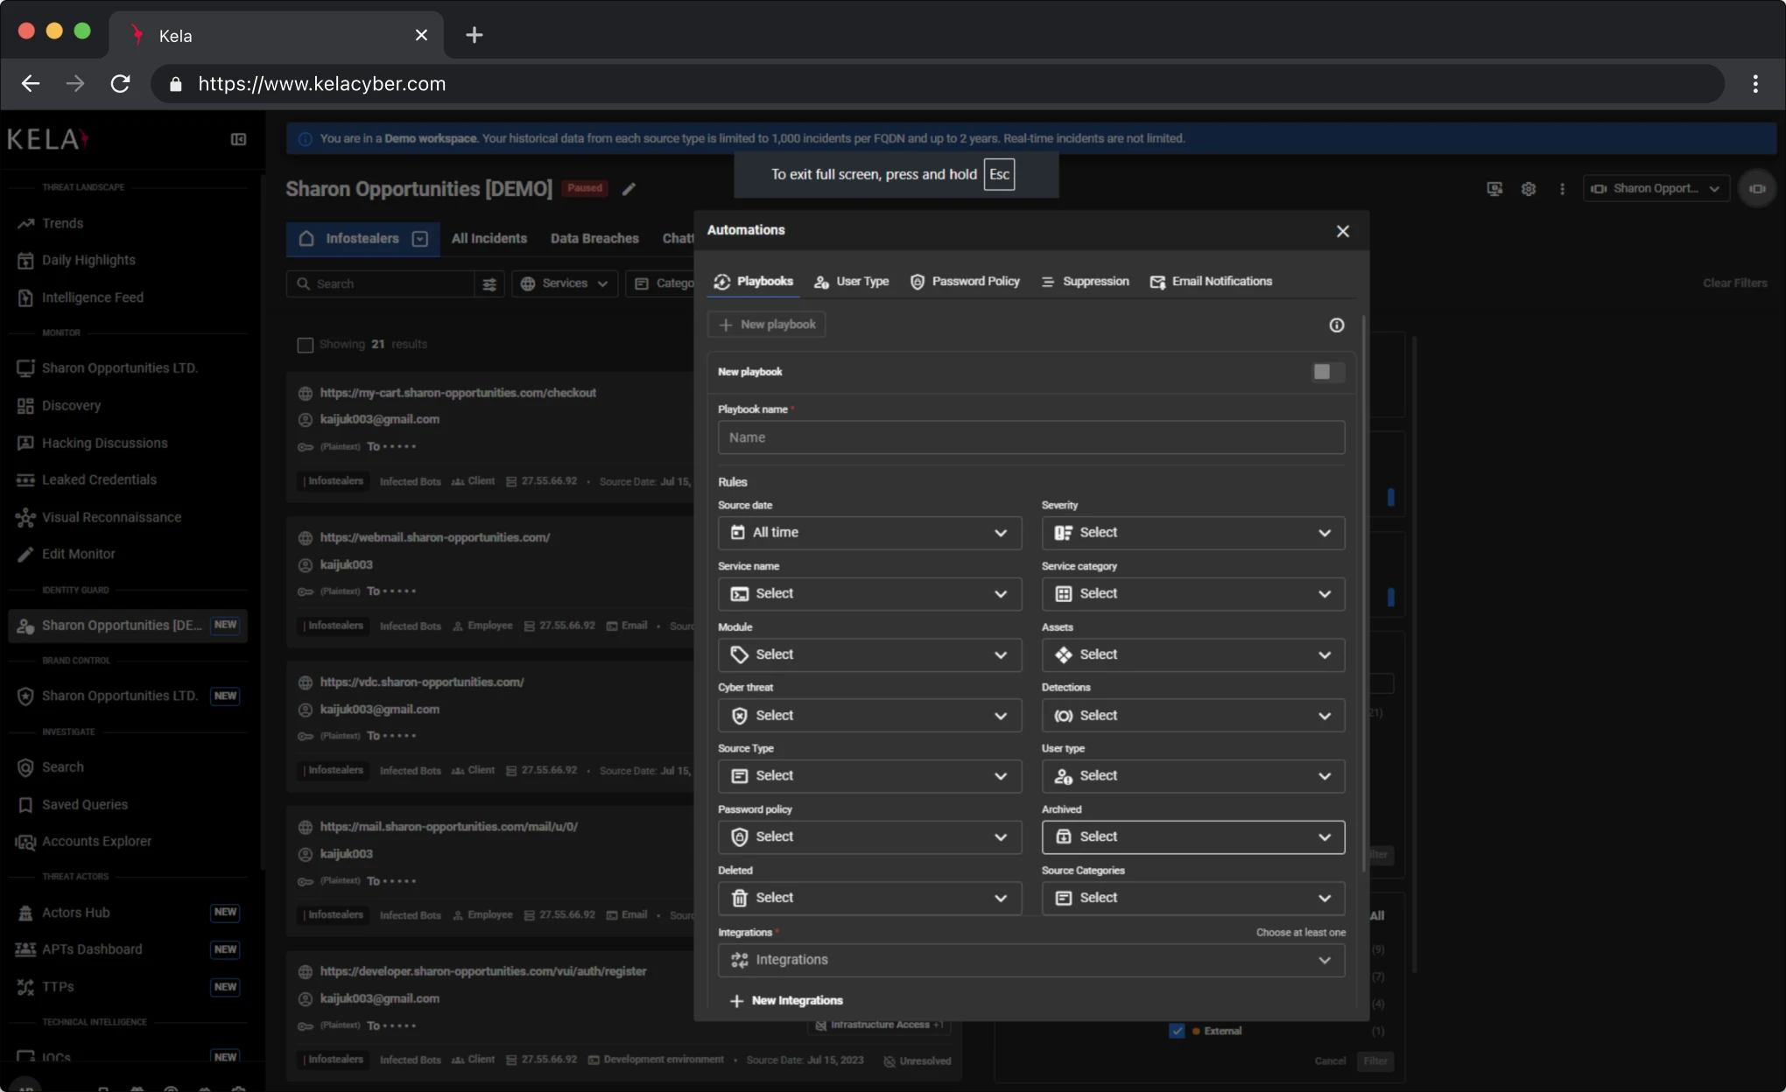Open the Deleted Select dropdown

(x=869, y=898)
